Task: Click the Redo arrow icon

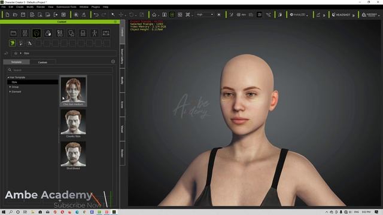Action: [x=104, y=15]
